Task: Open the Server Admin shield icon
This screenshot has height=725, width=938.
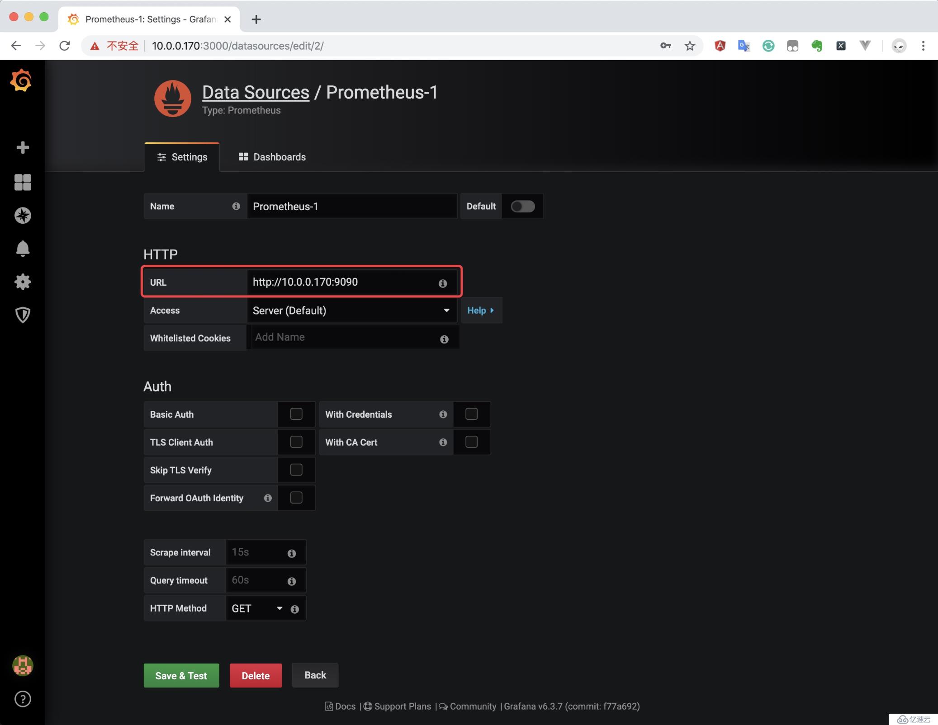Action: 23,315
